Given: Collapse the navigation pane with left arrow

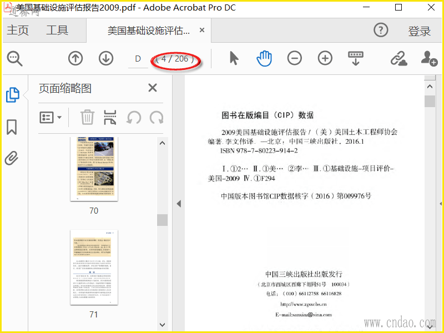Looking at the screenshot, I should tap(179, 204).
